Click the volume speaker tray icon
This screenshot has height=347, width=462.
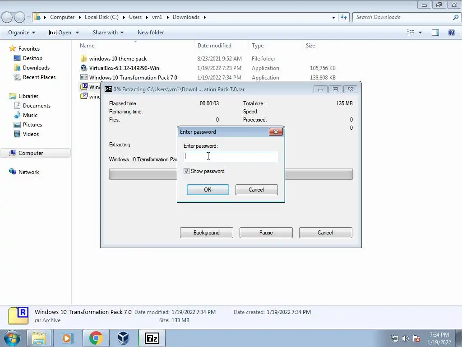[x=406, y=338]
